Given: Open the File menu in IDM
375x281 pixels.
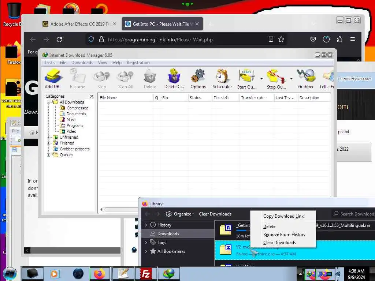Looking at the screenshot, I should (63, 63).
